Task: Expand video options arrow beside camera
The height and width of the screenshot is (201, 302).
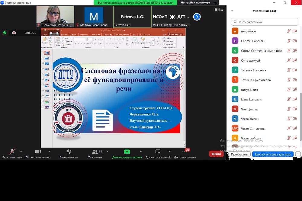Action: coord(50,152)
